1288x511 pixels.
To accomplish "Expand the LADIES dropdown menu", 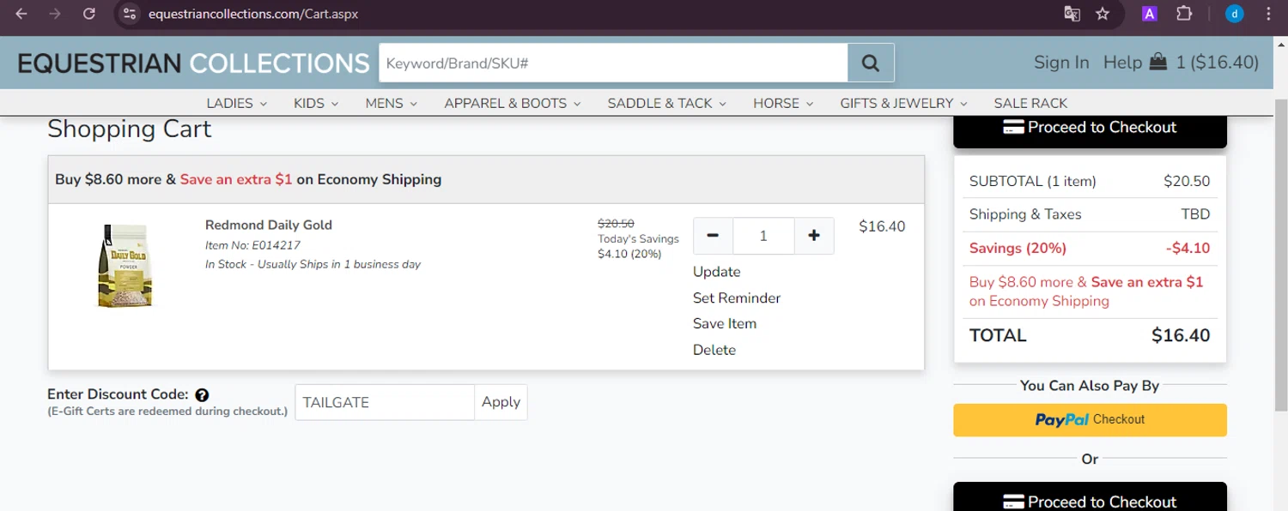I will [x=236, y=103].
